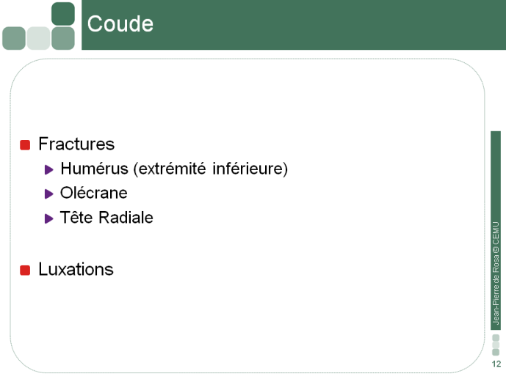Click the leftmost green square in logo
The image size is (506, 379).
point(14,38)
